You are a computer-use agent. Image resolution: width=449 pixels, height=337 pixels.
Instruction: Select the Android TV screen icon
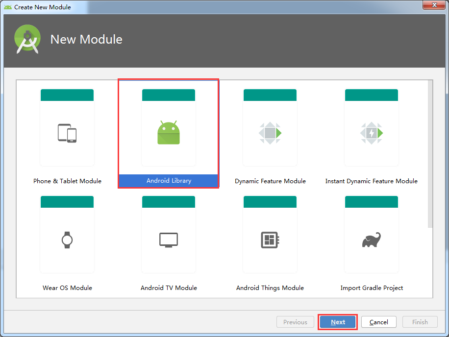click(x=169, y=240)
